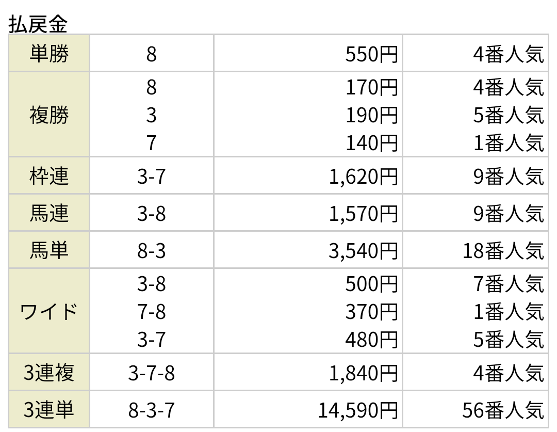
Task: Select the 1,840円 payout amount
Action: (x=363, y=373)
